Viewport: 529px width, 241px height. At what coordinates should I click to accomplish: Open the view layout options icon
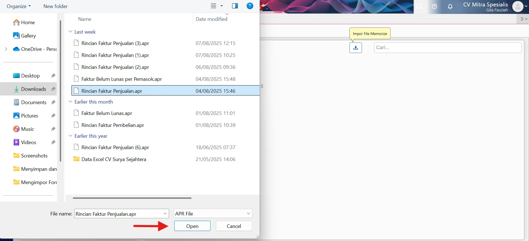pyautogui.click(x=214, y=6)
